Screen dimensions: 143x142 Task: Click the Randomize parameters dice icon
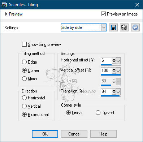pos(124,27)
